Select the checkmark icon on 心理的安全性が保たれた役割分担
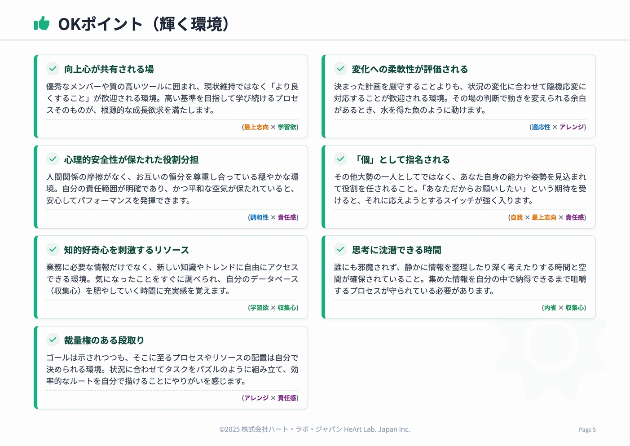This screenshot has height=446, width=630. (53, 159)
